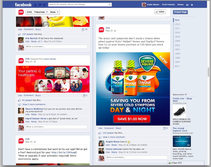Reply to Angela Reyes's comment
The height and width of the screenshot is (167, 211).
pyautogui.click(x=114, y=145)
